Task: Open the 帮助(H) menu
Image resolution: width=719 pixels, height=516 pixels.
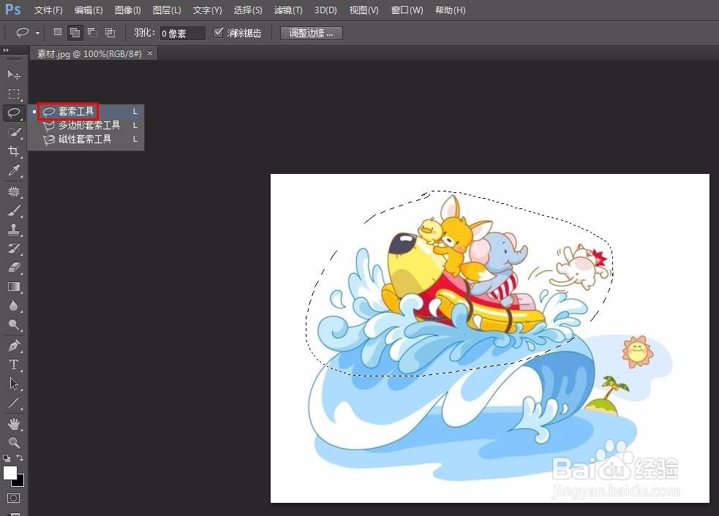Action: [450, 10]
